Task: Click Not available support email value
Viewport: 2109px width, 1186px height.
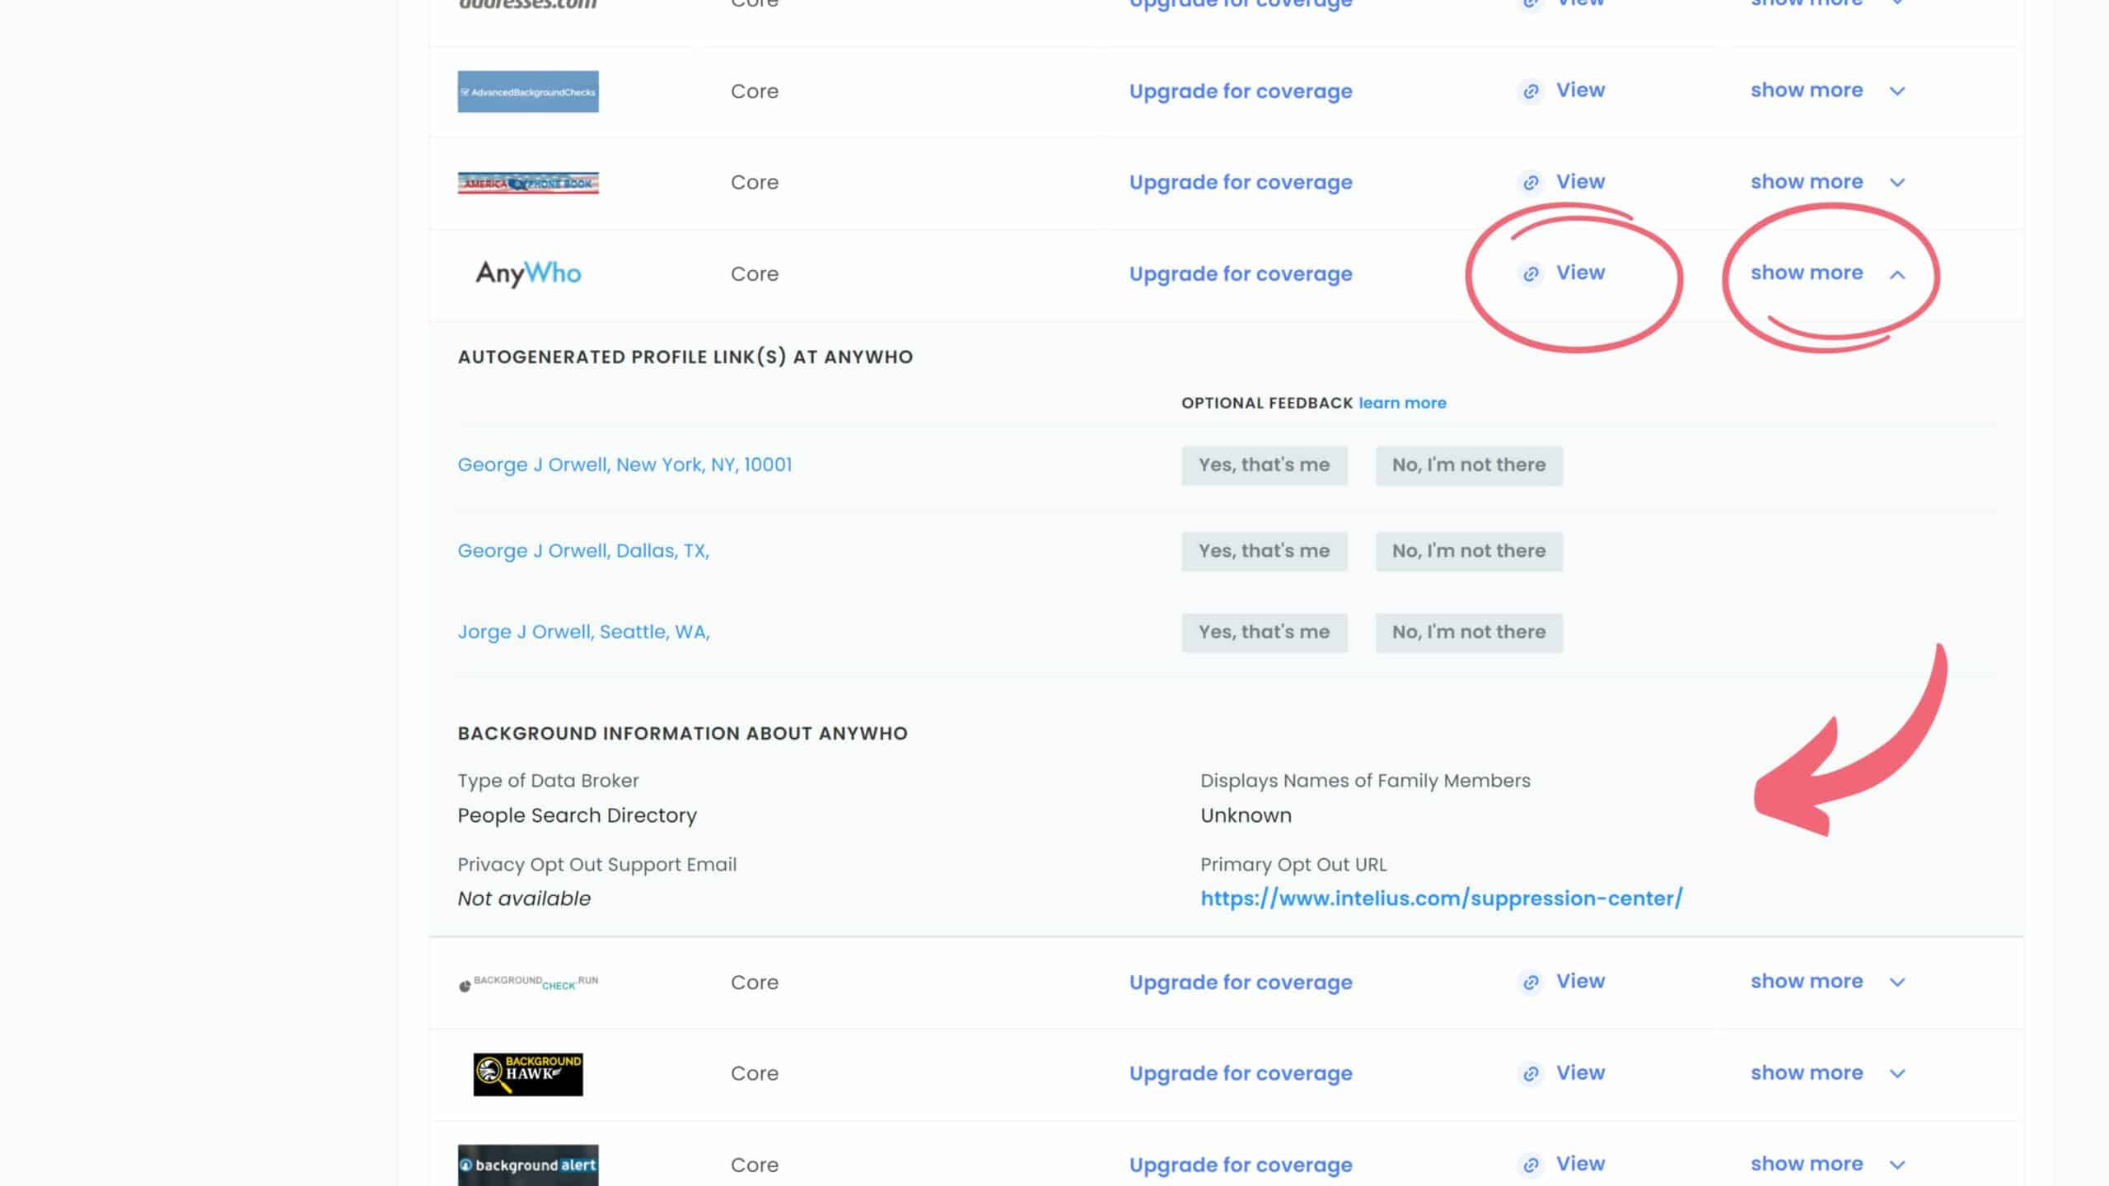Action: click(x=524, y=899)
